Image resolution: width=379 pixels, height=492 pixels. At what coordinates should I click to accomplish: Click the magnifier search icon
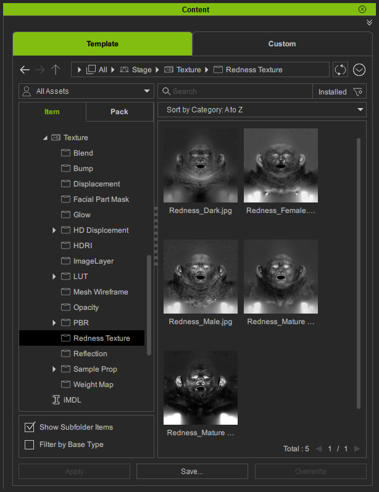pos(166,91)
